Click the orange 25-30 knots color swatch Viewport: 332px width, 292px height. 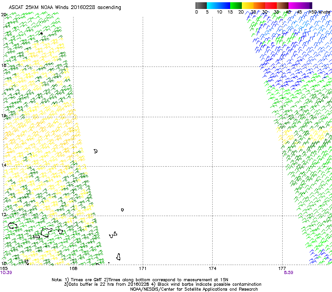pyautogui.click(x=259, y=5)
